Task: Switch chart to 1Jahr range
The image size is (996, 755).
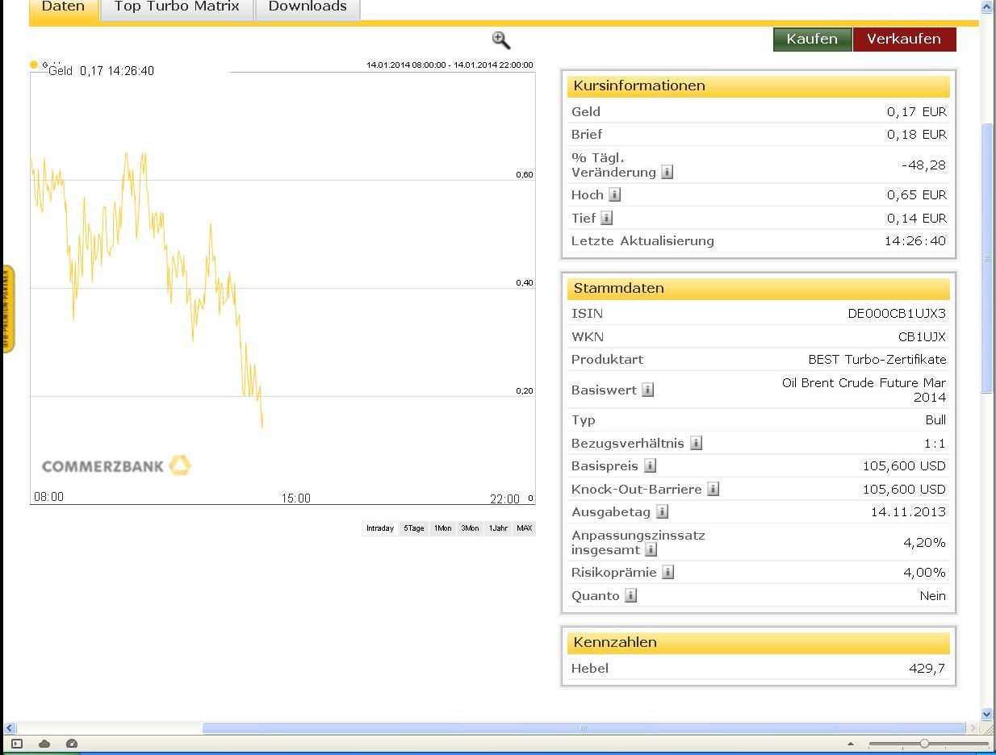Action: click(x=498, y=528)
